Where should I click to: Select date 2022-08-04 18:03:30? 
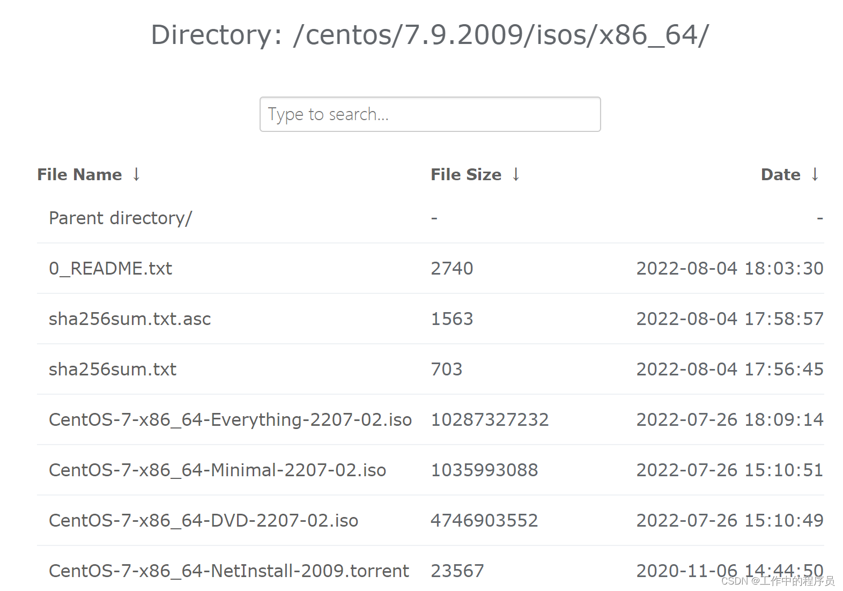730,269
